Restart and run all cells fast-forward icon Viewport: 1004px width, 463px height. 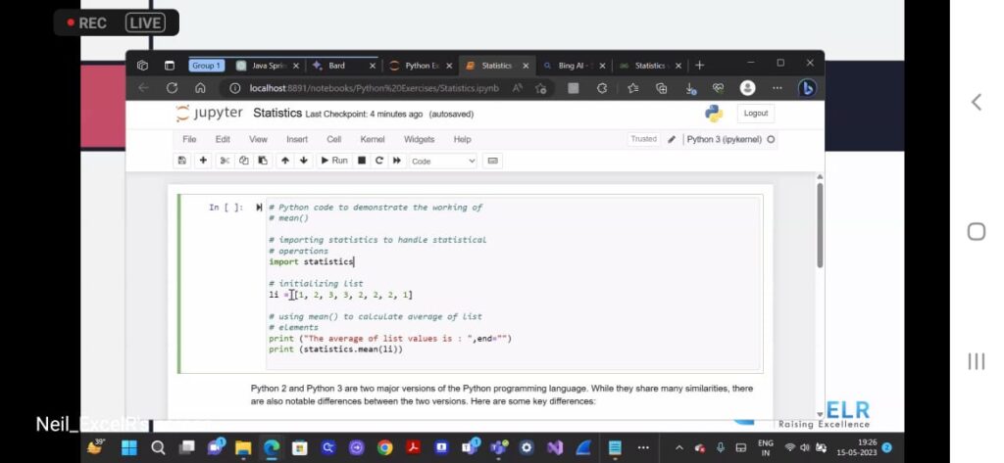pos(396,161)
